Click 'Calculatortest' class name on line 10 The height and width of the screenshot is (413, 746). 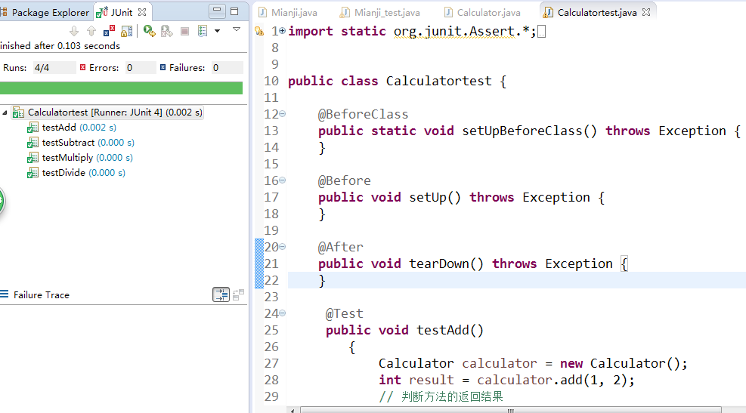[438, 82]
